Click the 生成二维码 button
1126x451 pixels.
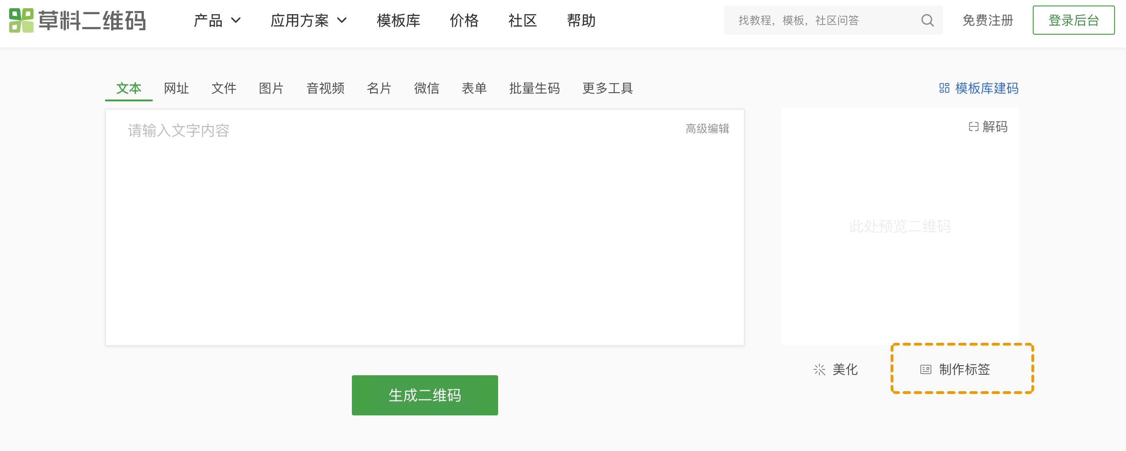click(425, 394)
